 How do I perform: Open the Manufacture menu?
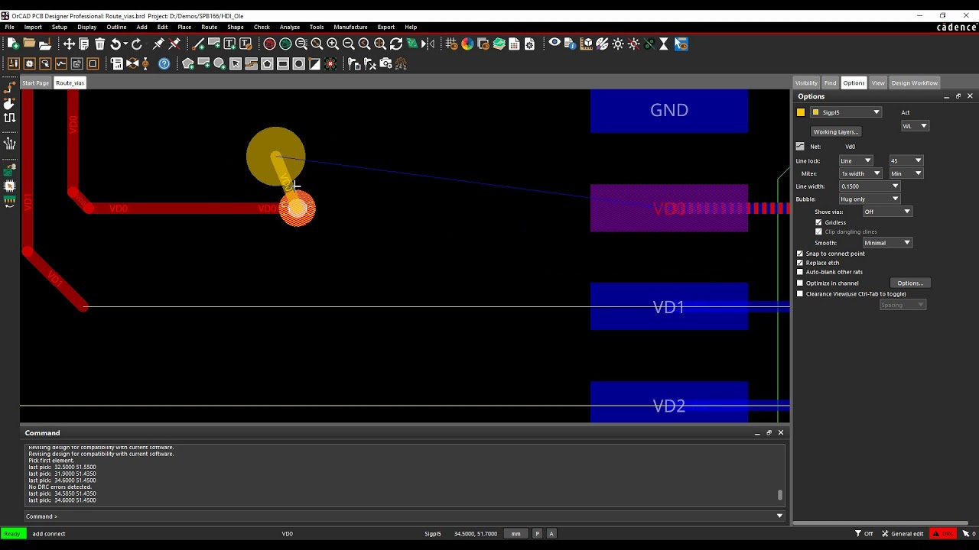[350, 27]
